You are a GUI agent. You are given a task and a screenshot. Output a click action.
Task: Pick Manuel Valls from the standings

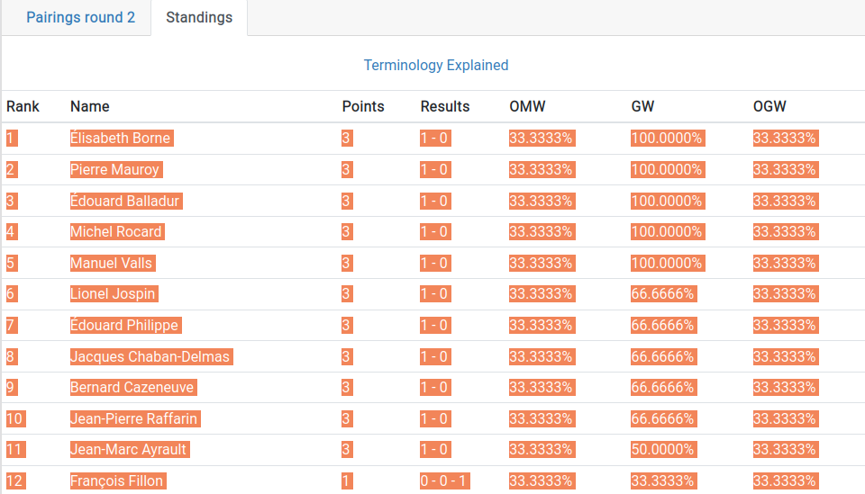click(x=112, y=264)
